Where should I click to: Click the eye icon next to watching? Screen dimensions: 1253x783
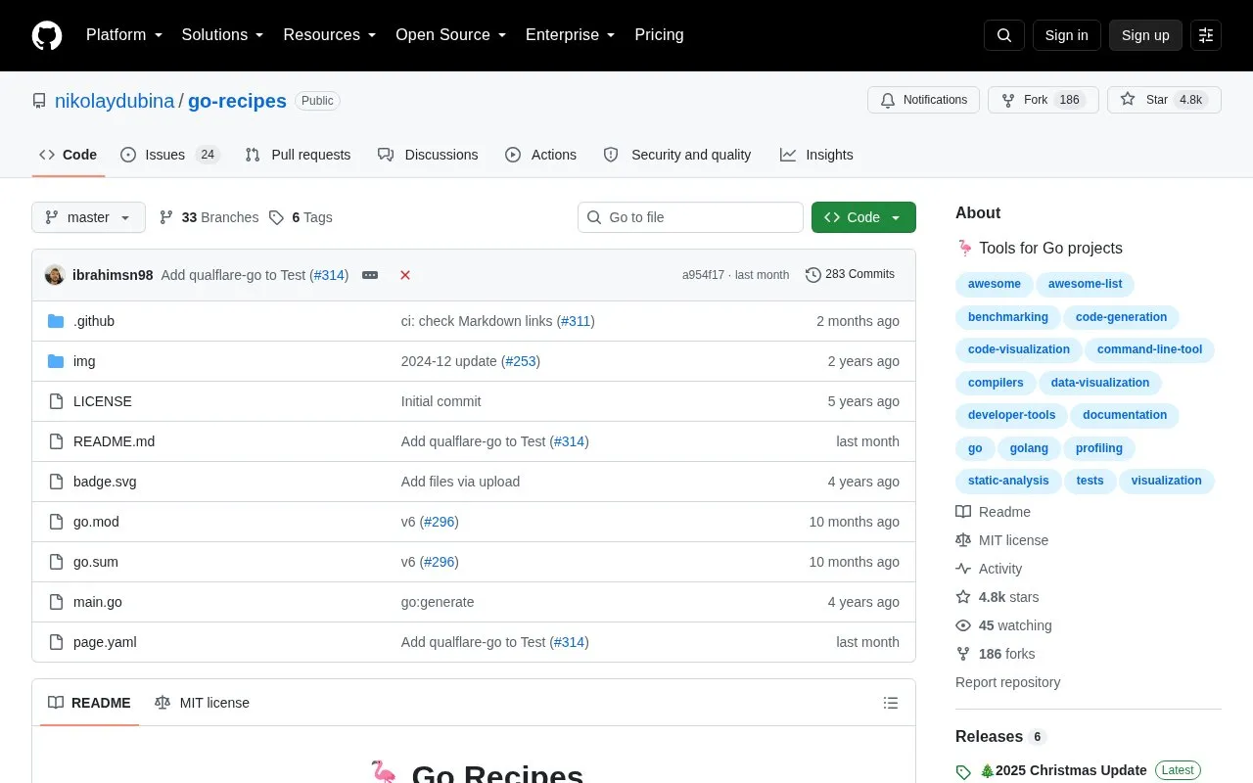point(963,625)
